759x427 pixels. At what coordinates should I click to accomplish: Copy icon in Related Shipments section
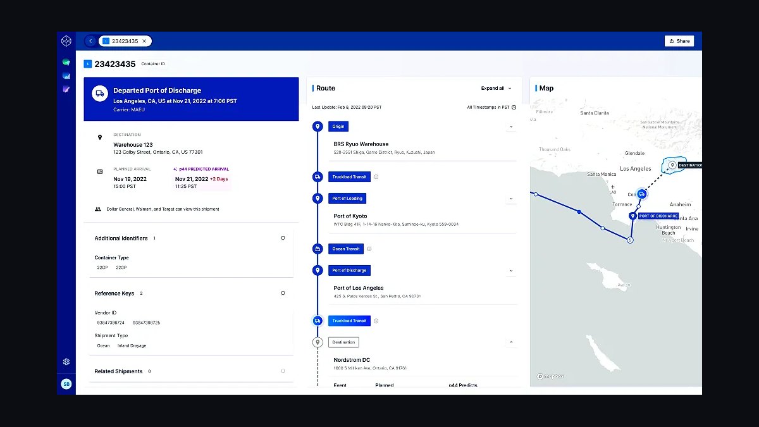click(x=283, y=371)
